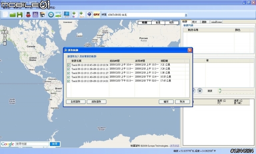This screenshot has width=256, height=154.
Task: Click the photo import box icon
Action: tap(42, 15)
